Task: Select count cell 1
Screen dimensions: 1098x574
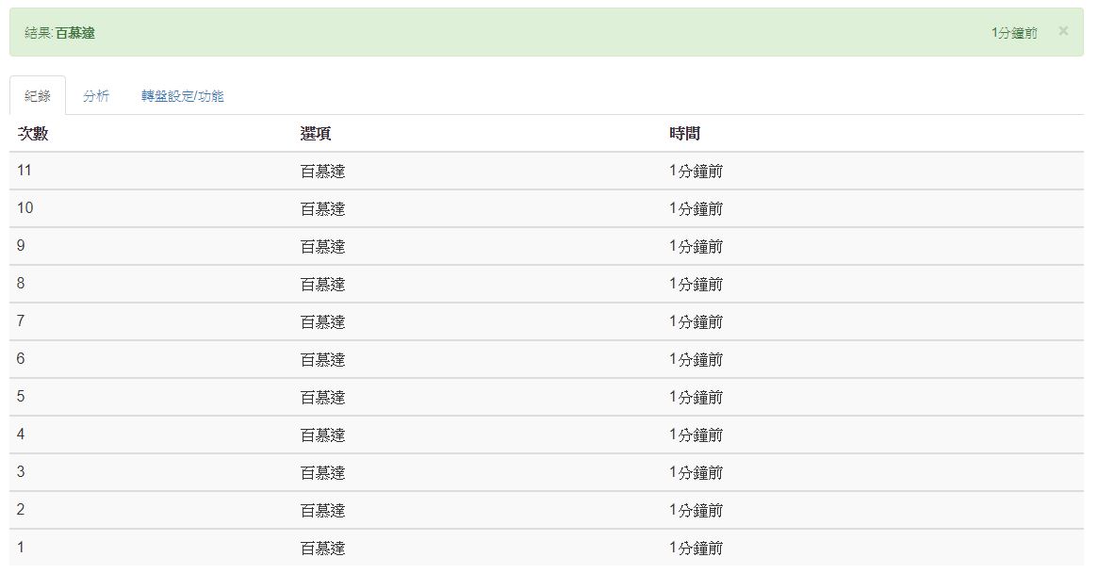Action: pyautogui.click(x=21, y=549)
